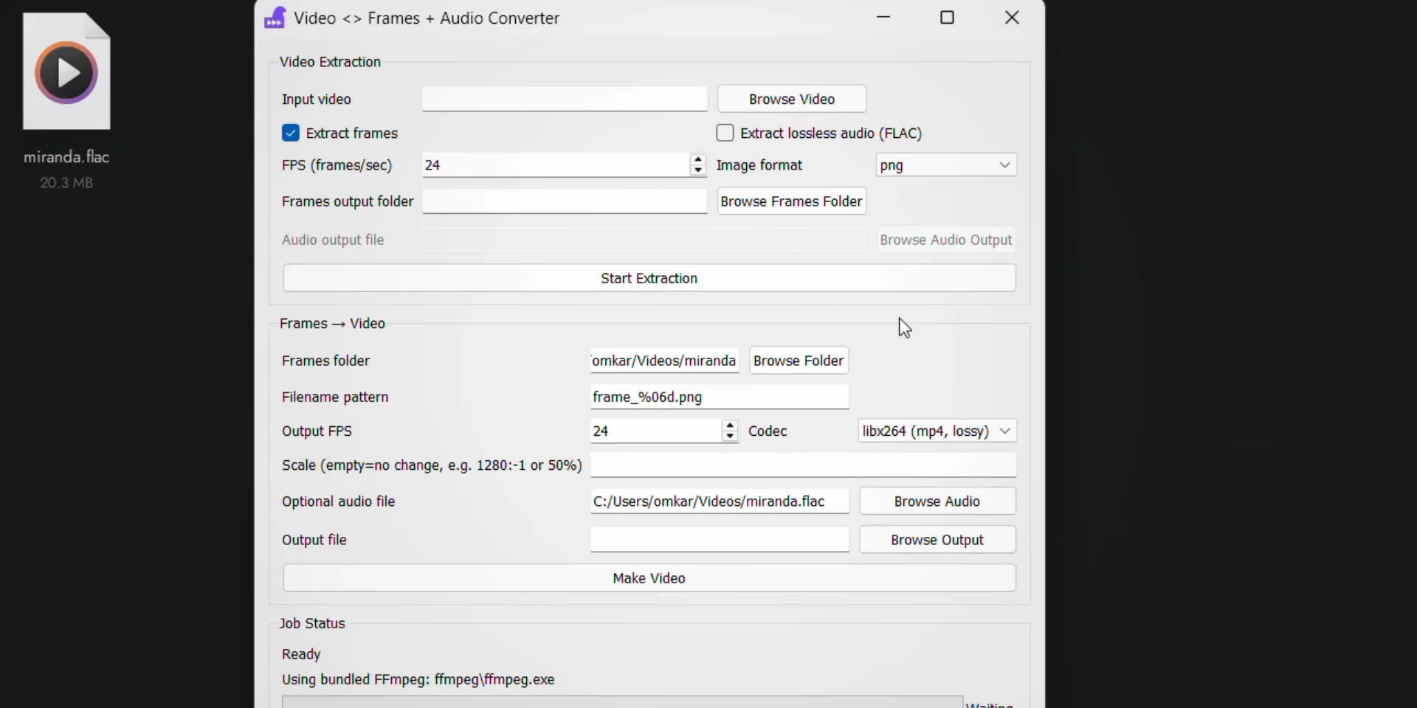Image resolution: width=1417 pixels, height=708 pixels.
Task: Click the Browse Audio button
Action: 937,502
